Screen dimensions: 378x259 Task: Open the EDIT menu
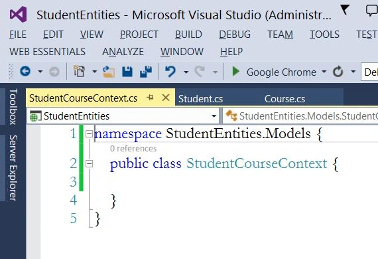(53, 35)
